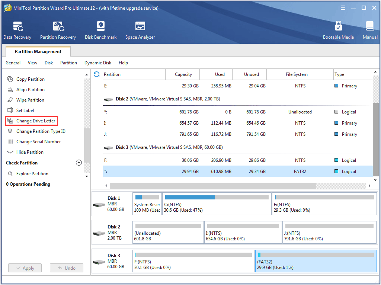The width and height of the screenshot is (381, 285).
Task: Click the Disk 3 drive icon in partition list
Action: [x=108, y=148]
